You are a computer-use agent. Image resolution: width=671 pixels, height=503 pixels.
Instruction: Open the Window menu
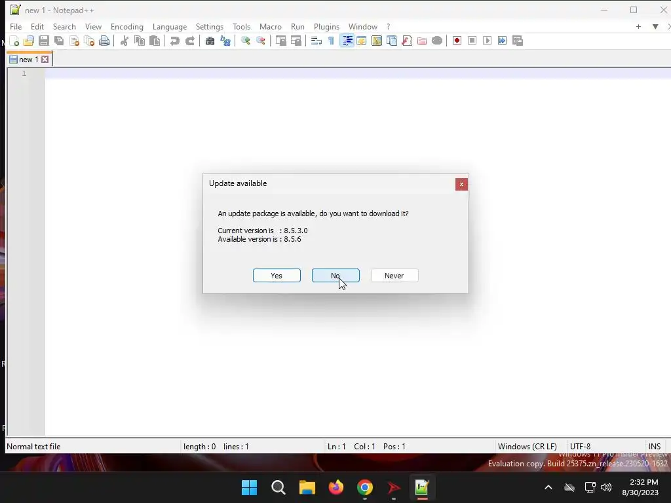pos(363,26)
